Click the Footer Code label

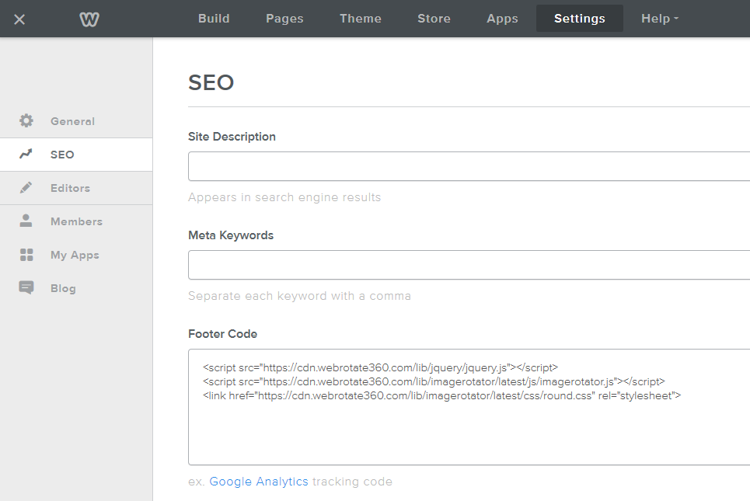(223, 334)
